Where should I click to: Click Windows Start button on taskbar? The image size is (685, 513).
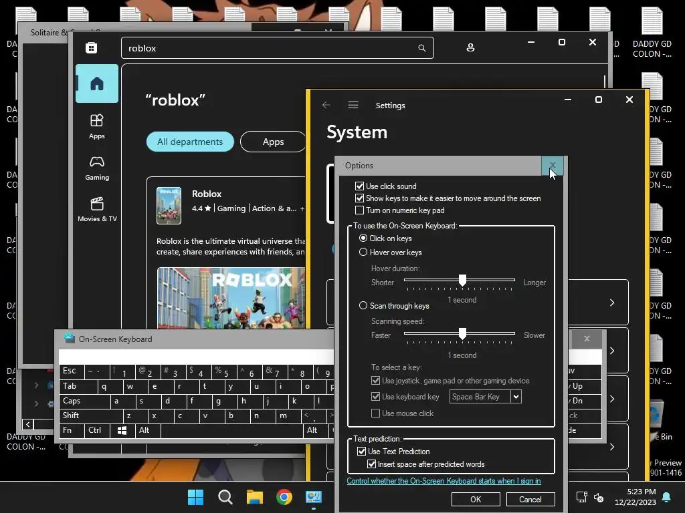(x=195, y=497)
